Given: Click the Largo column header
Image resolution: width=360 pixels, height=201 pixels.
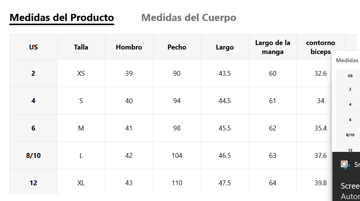Looking at the screenshot, I should pos(225,47).
